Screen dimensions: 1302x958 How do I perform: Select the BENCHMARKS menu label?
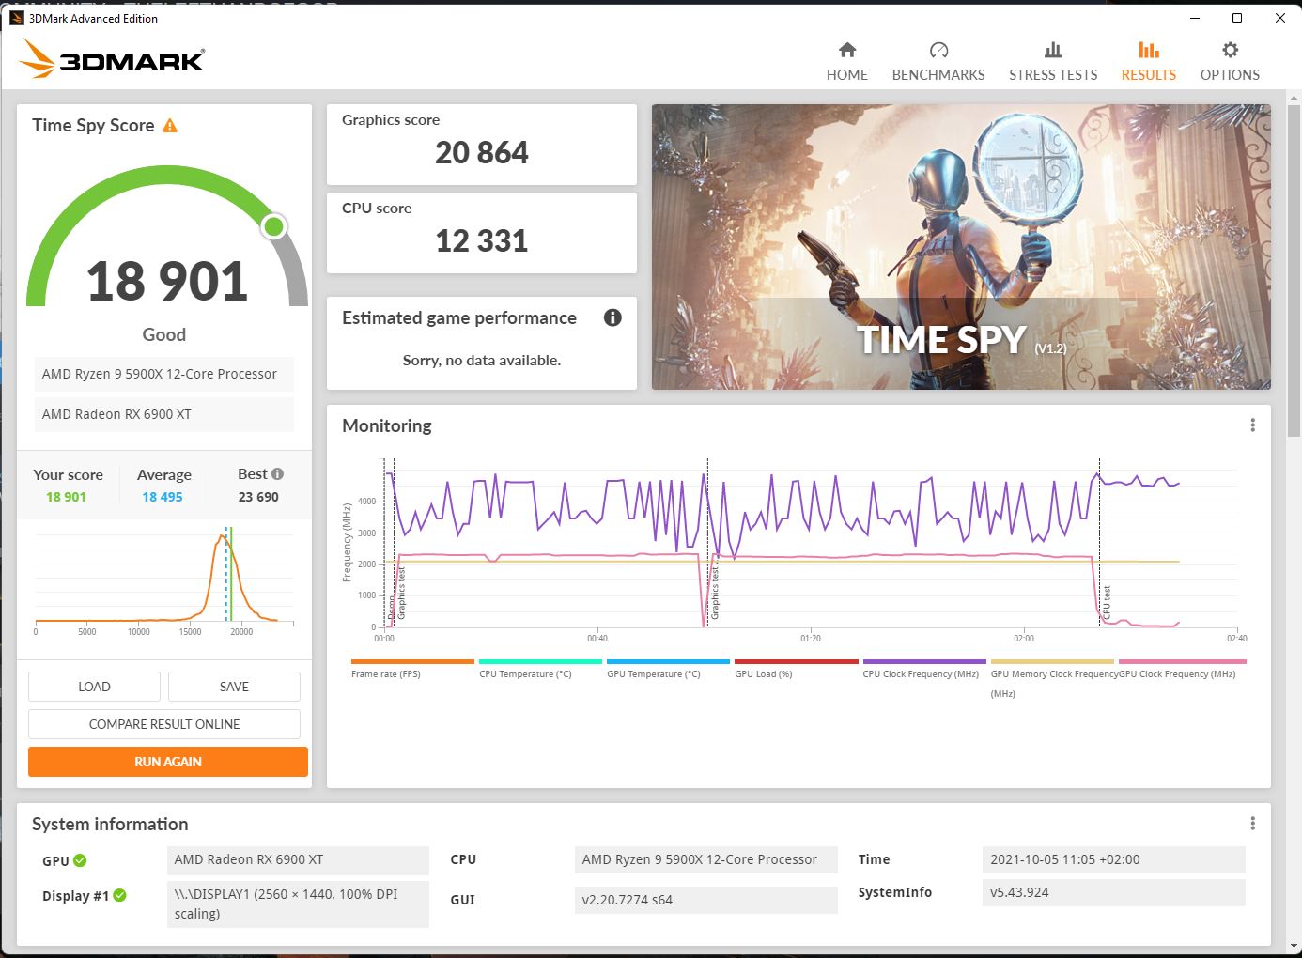[x=938, y=75]
